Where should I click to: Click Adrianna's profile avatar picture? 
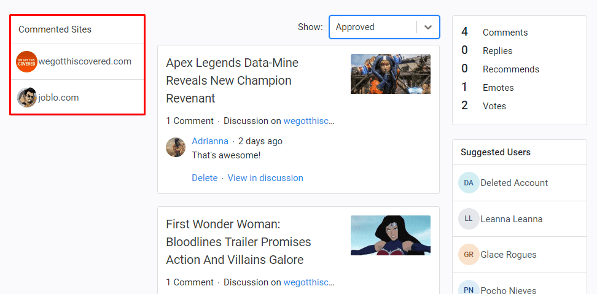176,147
